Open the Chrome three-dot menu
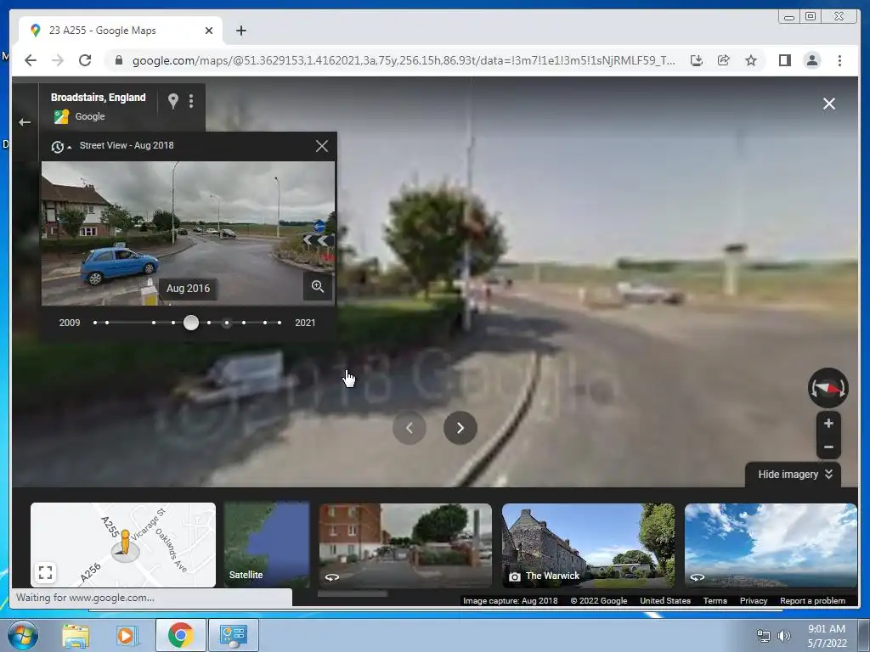This screenshot has height=652, width=870. coord(839,60)
